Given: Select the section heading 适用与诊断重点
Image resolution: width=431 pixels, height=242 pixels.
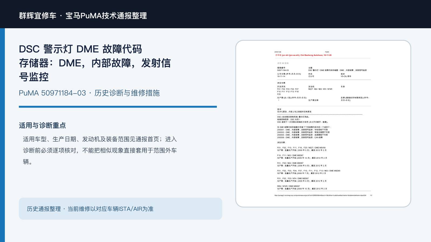Looking at the screenshot, I should 42,125.
